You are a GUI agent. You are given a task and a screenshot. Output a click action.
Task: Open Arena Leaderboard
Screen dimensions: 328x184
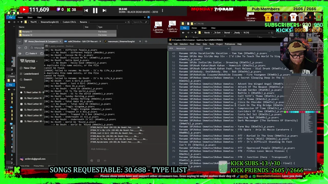29,74
